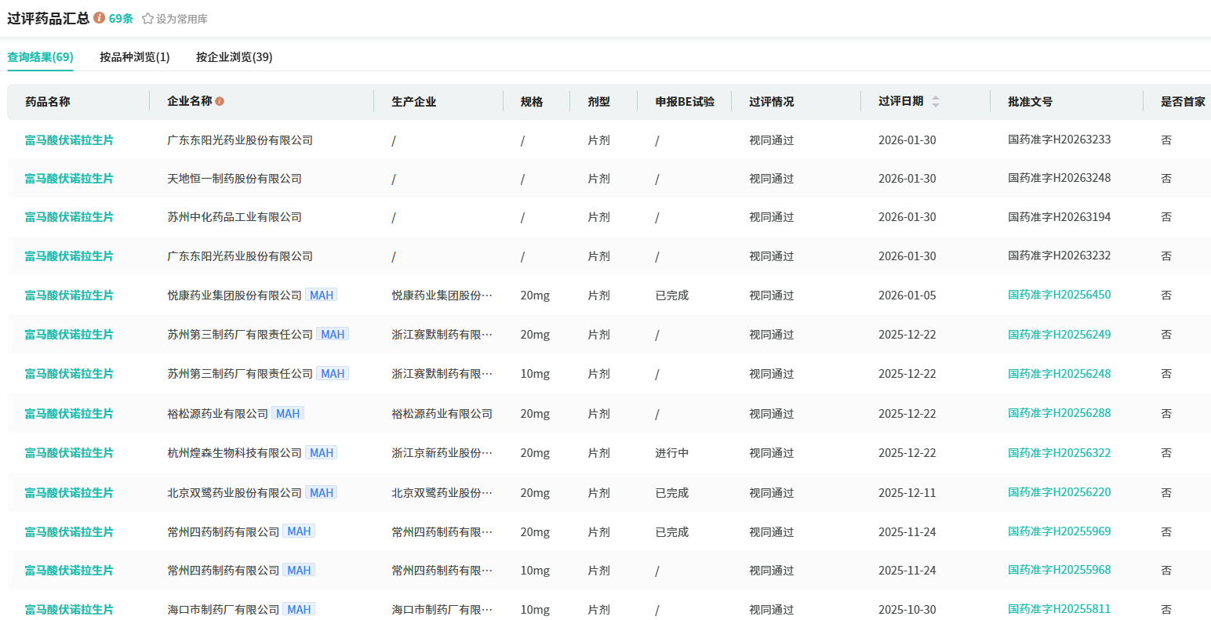The height and width of the screenshot is (620, 1211).
Task: Click the MAH tag for 杭州煌森生物科技有限公司
Action: click(x=322, y=453)
